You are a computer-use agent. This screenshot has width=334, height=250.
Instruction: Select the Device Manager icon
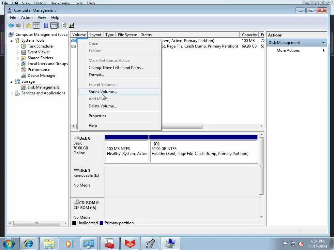23,76
